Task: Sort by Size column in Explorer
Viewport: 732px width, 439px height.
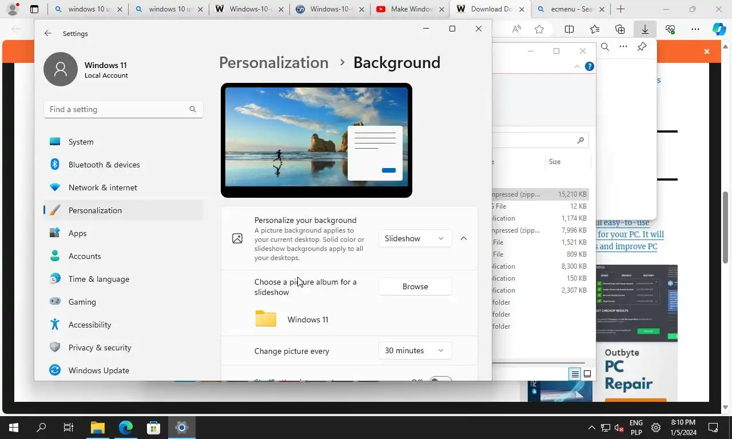Action: pyautogui.click(x=567, y=162)
